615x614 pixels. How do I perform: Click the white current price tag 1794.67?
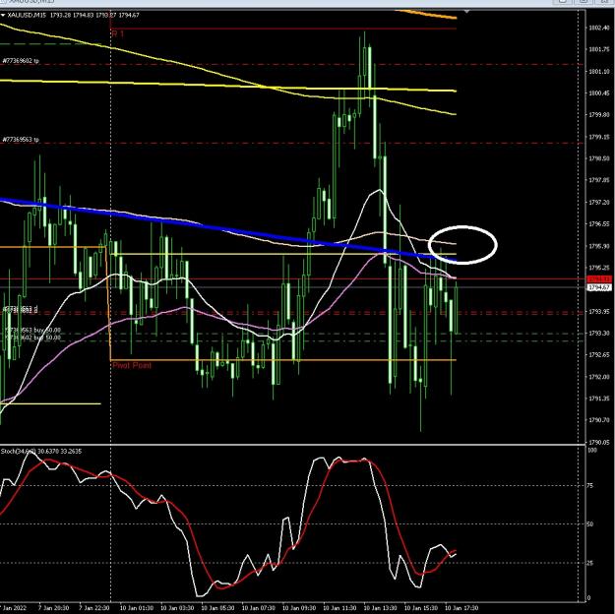(x=599, y=287)
